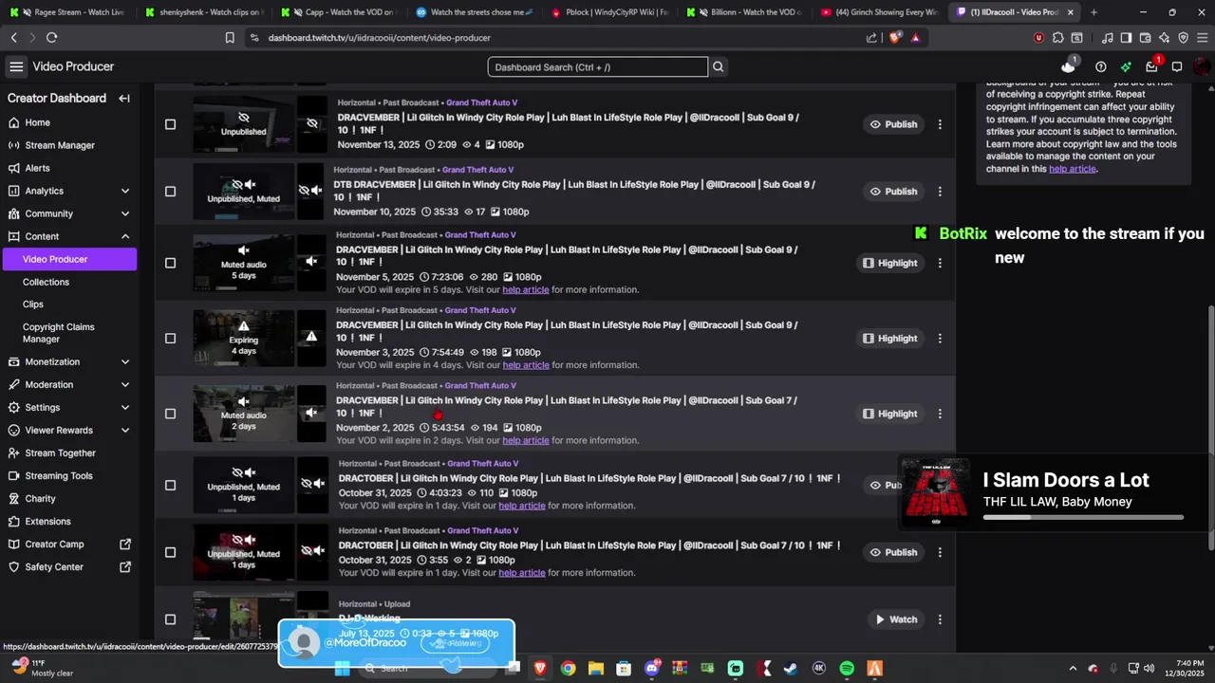Open Google Chrome from the taskbar
1215x683 pixels.
pos(568,668)
